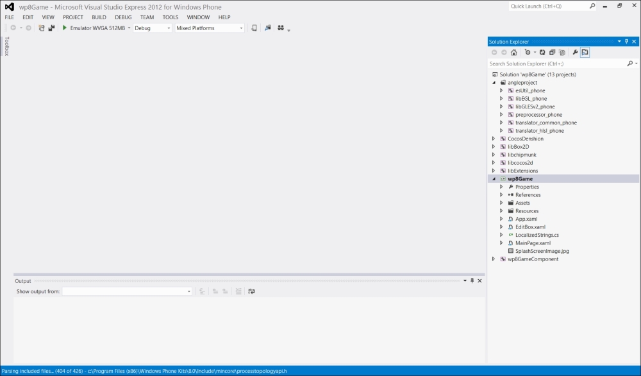Click the Clear All icon in the Output toolbar
The image size is (641, 376).
tap(238, 291)
